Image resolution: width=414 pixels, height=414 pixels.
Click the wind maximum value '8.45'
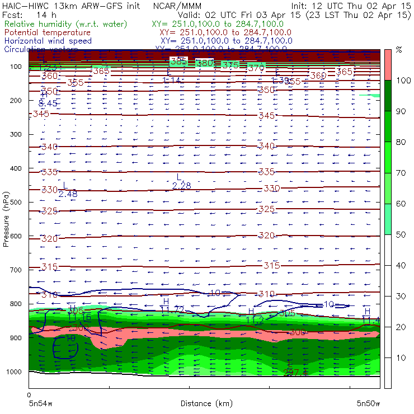[x=48, y=103]
